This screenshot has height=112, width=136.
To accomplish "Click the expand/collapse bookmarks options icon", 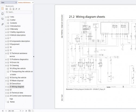I will pyautogui.click(x=7, y=9).
